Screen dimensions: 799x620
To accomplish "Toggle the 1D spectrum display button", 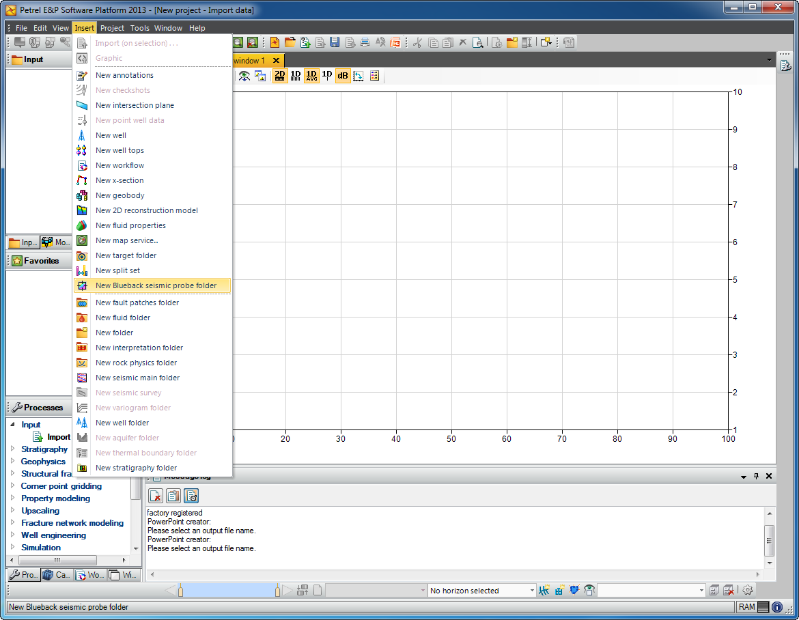I will (x=296, y=76).
